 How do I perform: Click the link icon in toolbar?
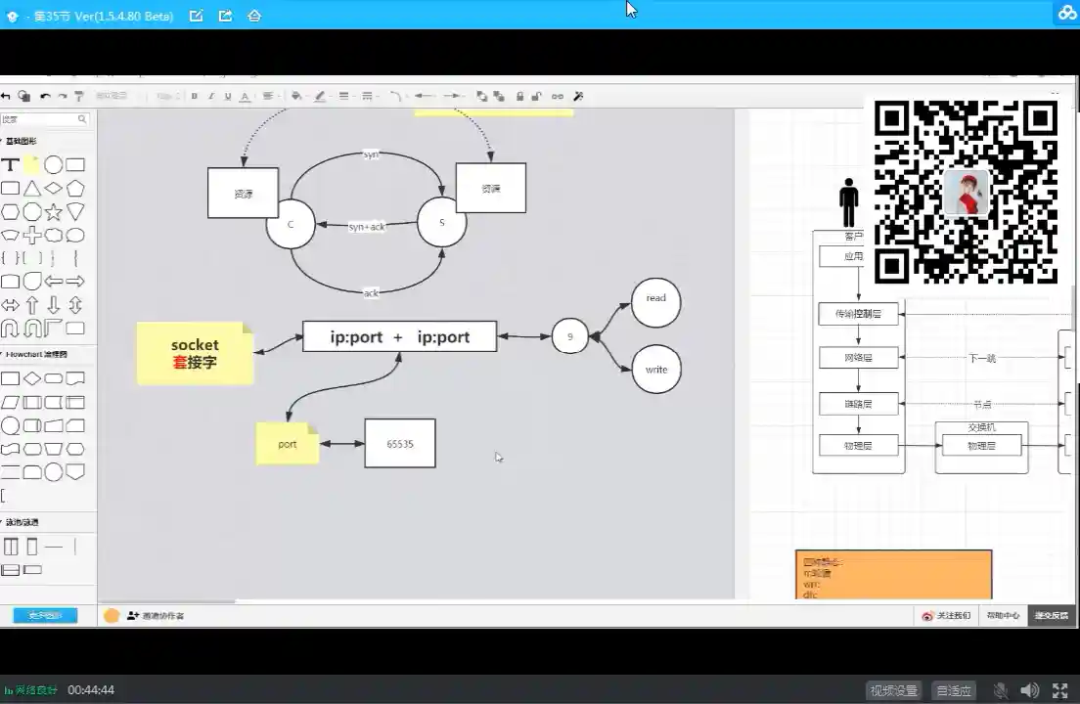click(558, 97)
